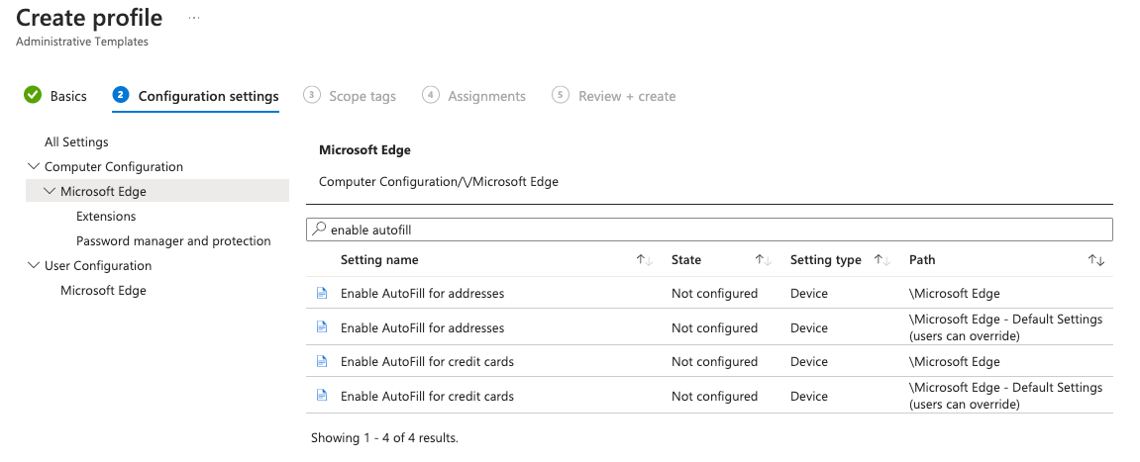Sort by State column arrows
Viewport: 1140px width, 462px height.
763,260
